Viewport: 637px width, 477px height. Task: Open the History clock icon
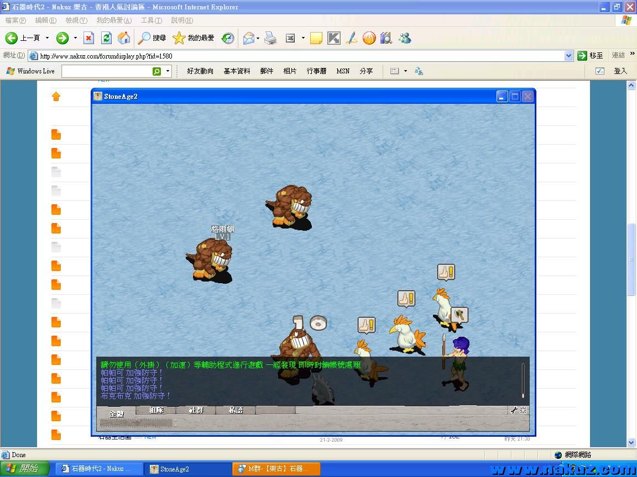[x=227, y=38]
